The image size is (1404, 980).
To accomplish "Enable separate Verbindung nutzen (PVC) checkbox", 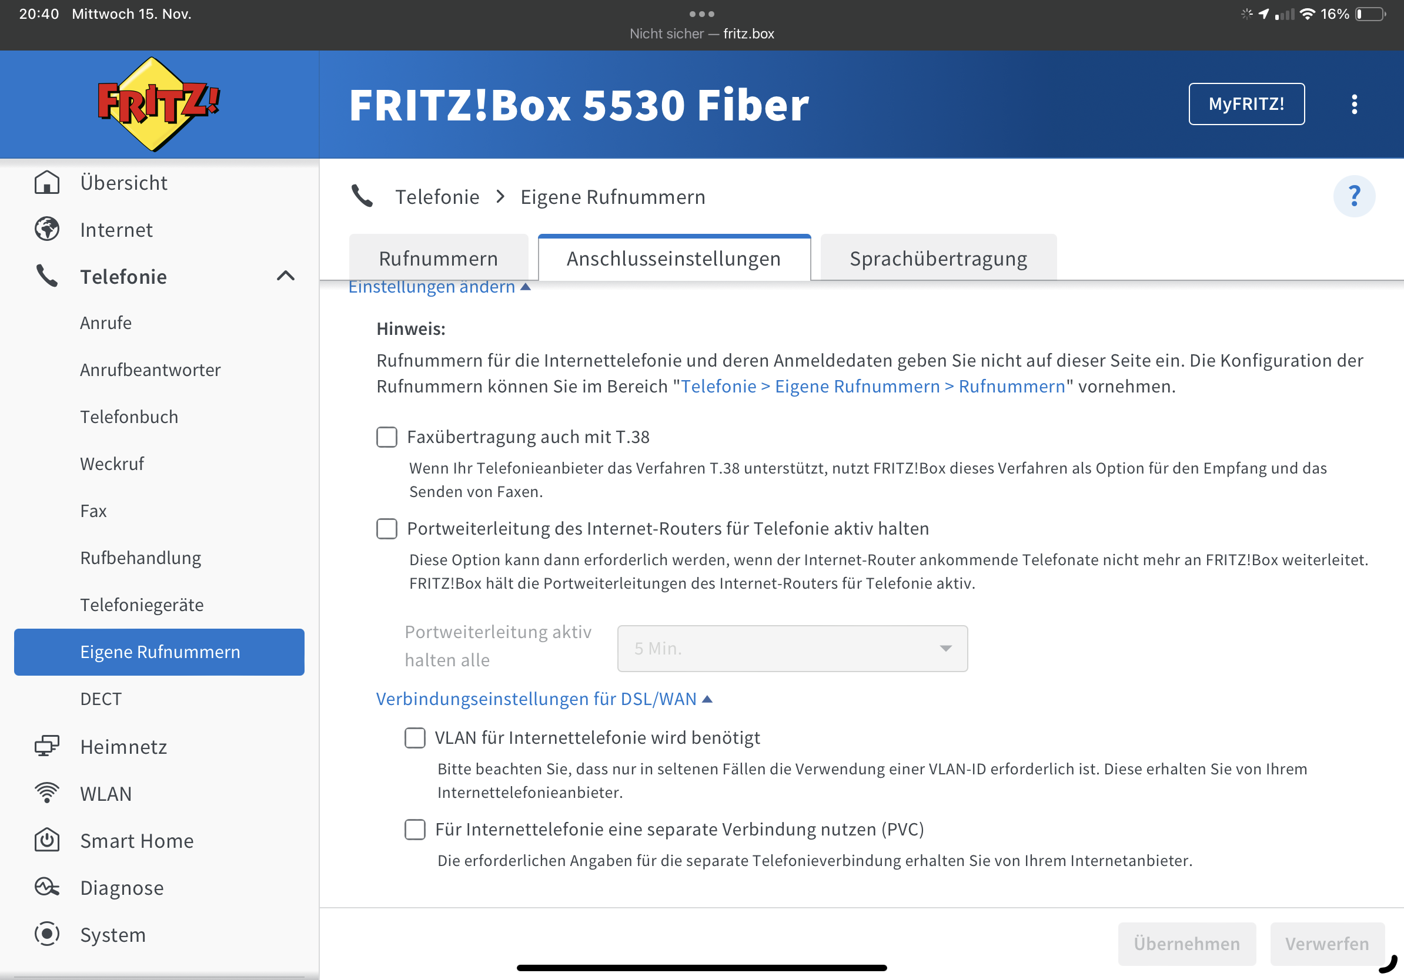I will (414, 829).
